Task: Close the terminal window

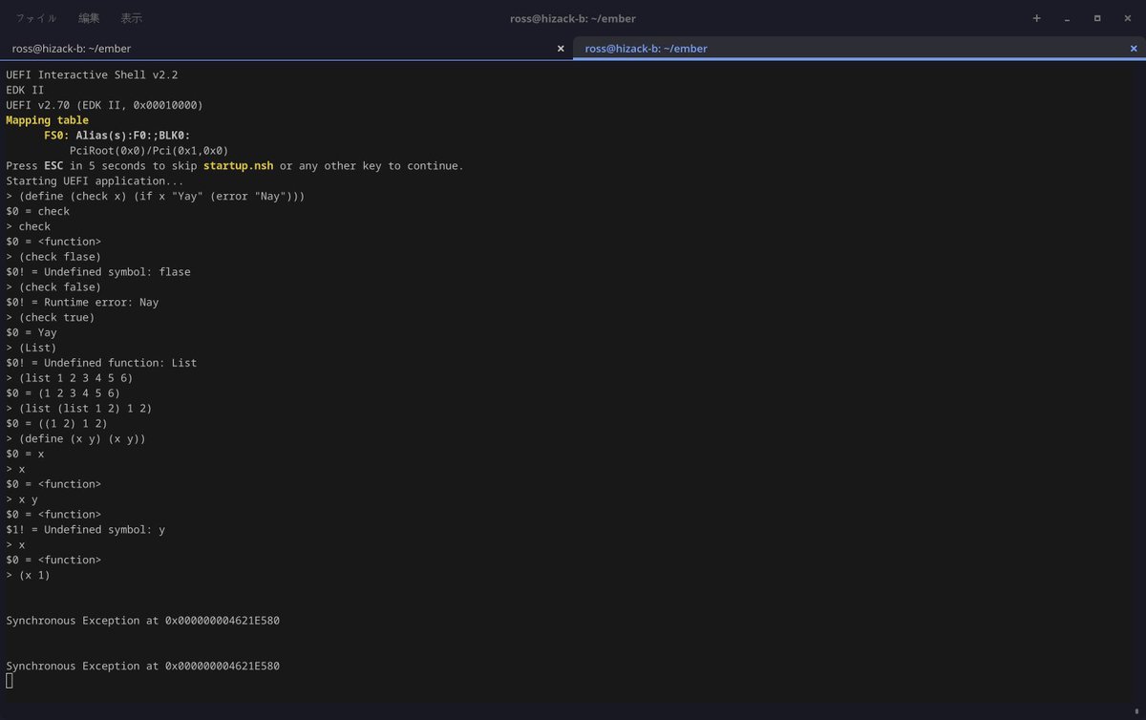Action: pos(1127,18)
